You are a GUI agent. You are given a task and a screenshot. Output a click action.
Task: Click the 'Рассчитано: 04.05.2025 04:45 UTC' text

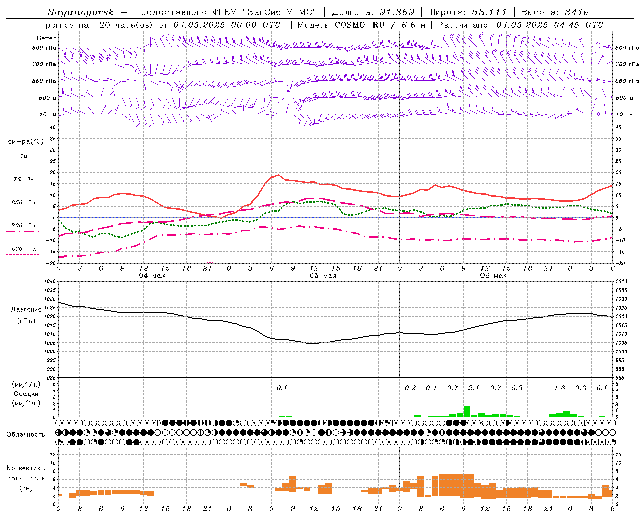pyautogui.click(x=521, y=25)
